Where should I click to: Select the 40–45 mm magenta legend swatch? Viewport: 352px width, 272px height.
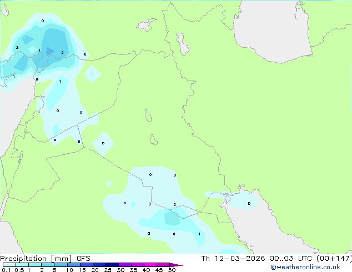tap(150, 265)
